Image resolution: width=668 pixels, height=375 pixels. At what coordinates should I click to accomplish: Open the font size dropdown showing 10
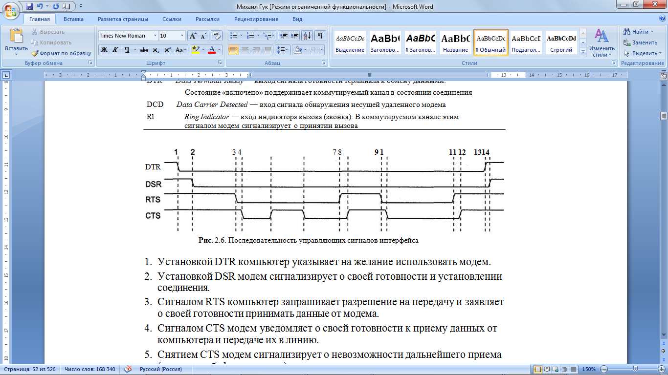click(182, 36)
